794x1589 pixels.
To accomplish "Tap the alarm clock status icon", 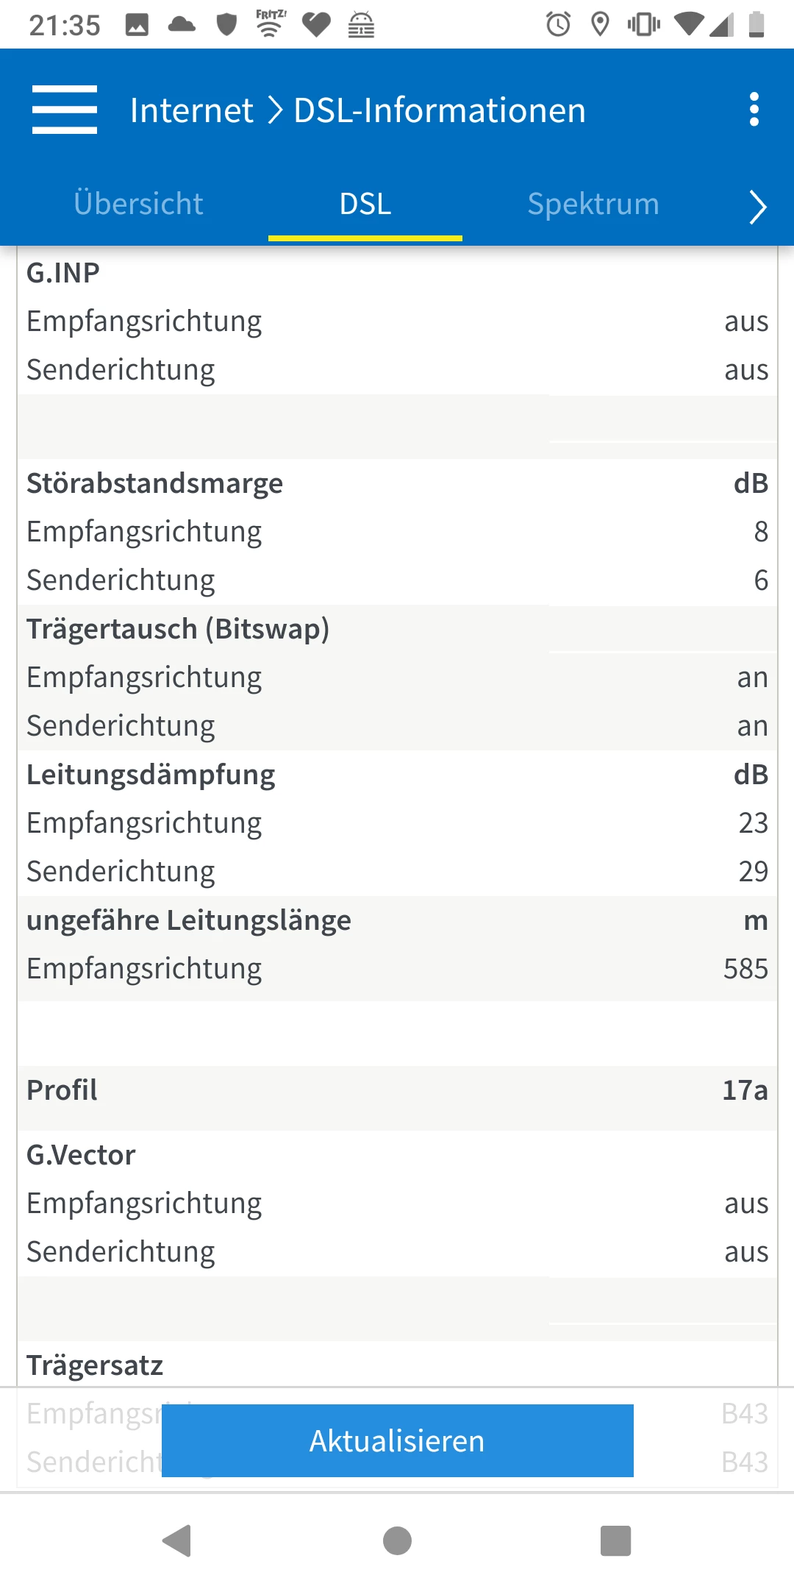I will 558,24.
